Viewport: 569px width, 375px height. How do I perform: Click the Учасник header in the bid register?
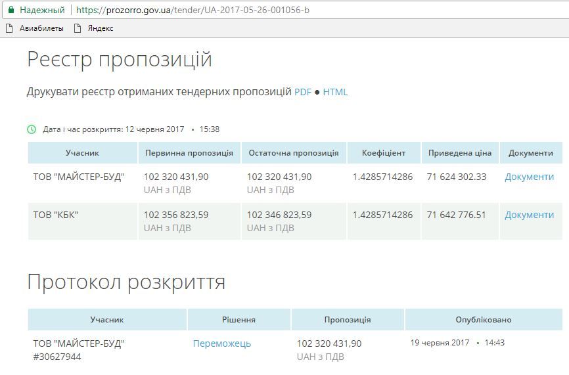tap(82, 152)
